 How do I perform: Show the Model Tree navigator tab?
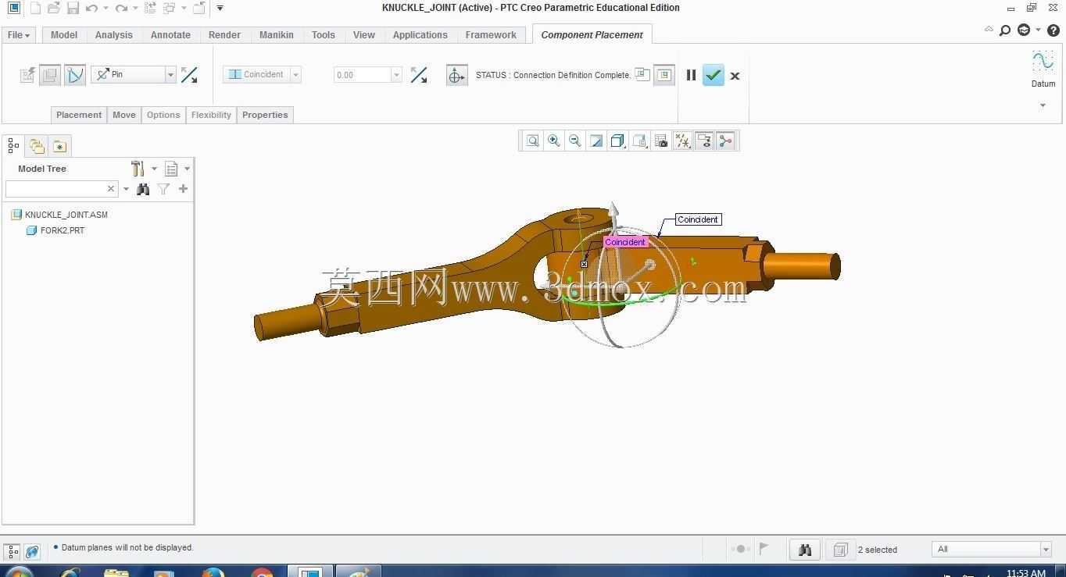tap(13, 146)
